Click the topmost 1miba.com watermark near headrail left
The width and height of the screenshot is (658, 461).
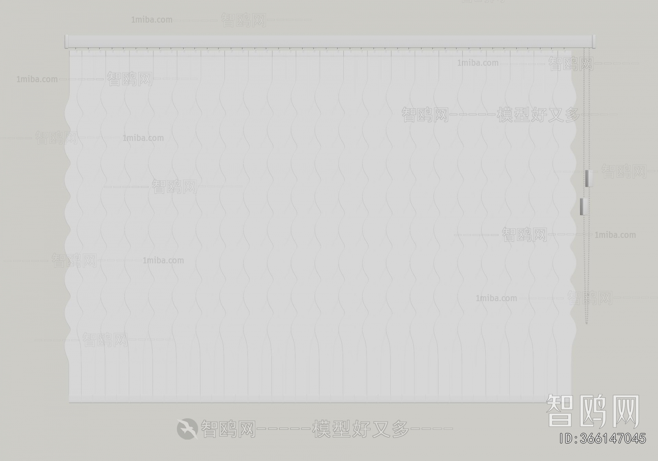click(152, 20)
